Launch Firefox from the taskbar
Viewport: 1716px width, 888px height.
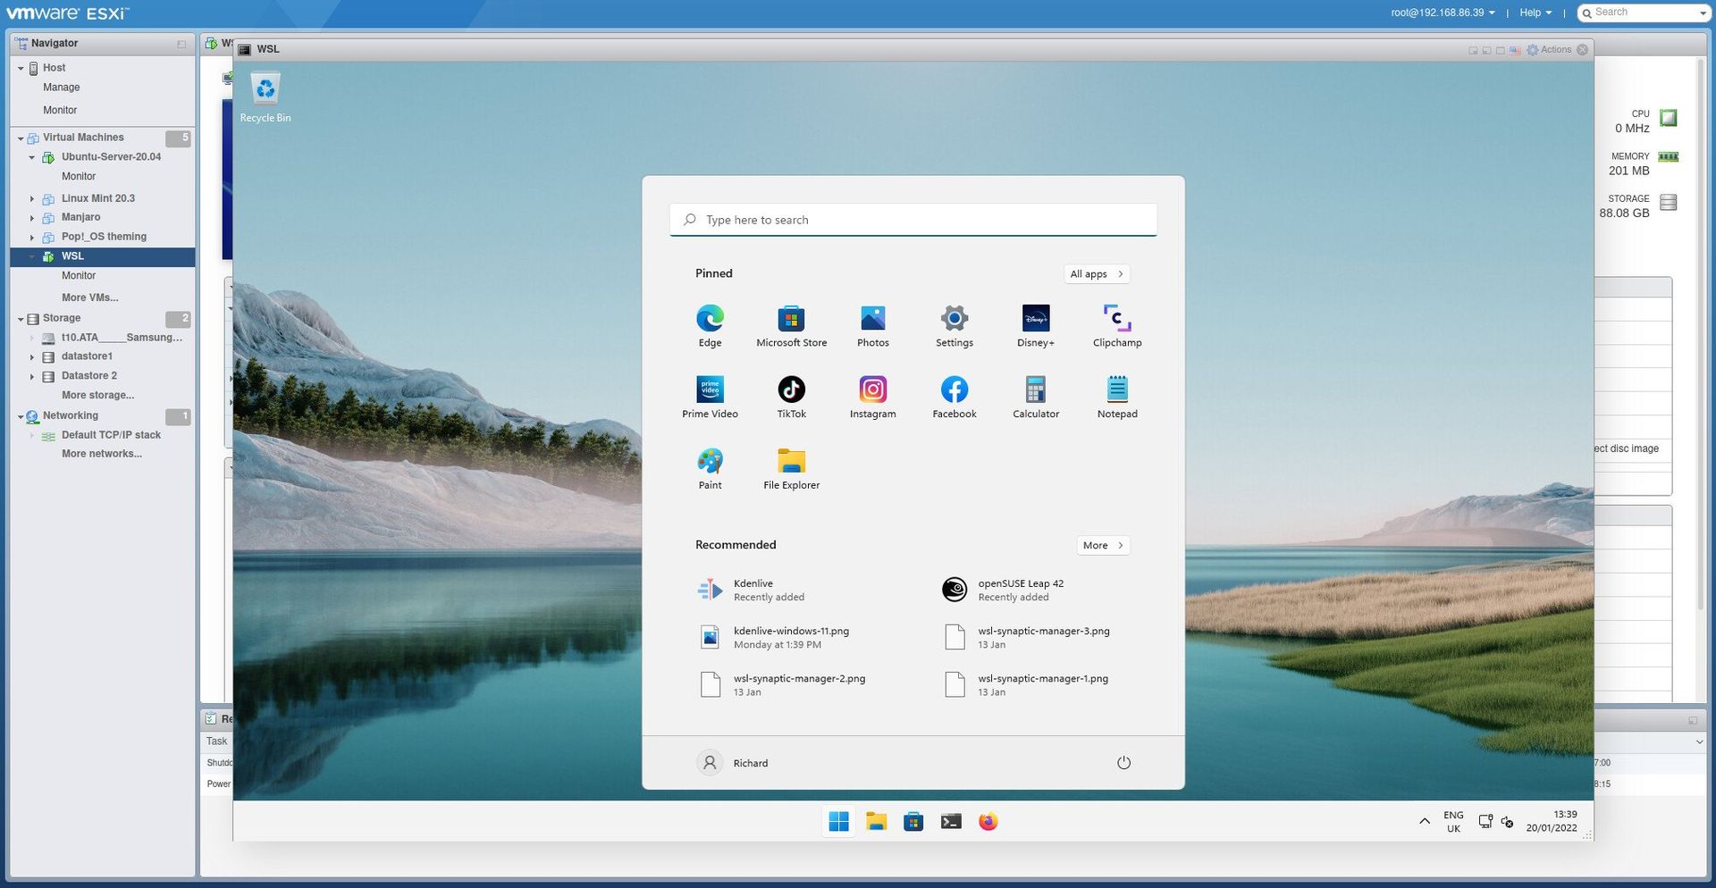[988, 821]
